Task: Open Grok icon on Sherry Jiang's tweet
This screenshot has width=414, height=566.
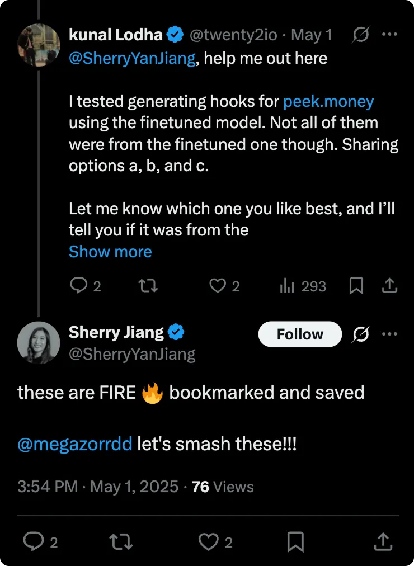Action: pyautogui.click(x=361, y=334)
